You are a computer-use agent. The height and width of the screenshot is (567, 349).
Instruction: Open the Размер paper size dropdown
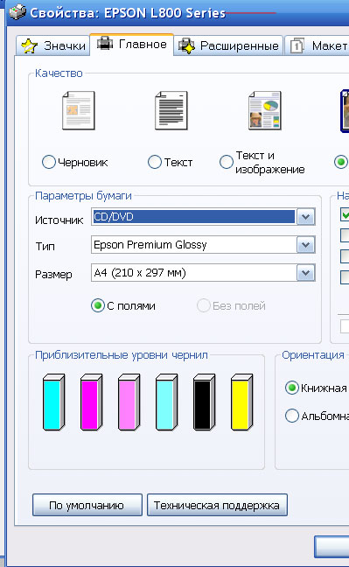point(306,273)
